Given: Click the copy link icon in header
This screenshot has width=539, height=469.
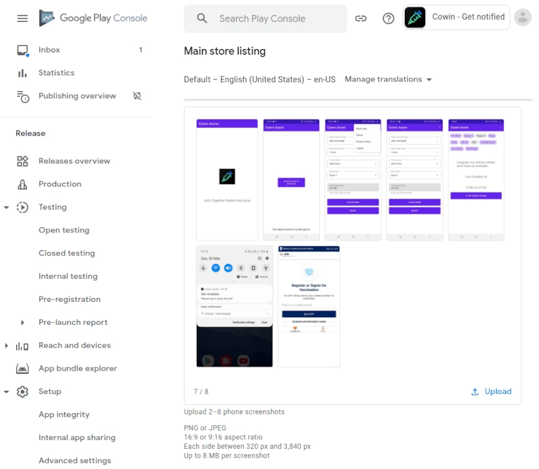Looking at the screenshot, I should click(361, 19).
